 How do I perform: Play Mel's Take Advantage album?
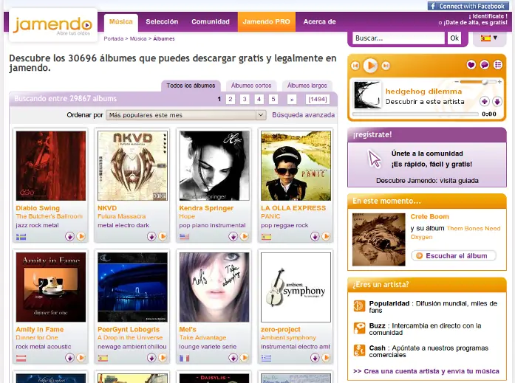(x=245, y=357)
